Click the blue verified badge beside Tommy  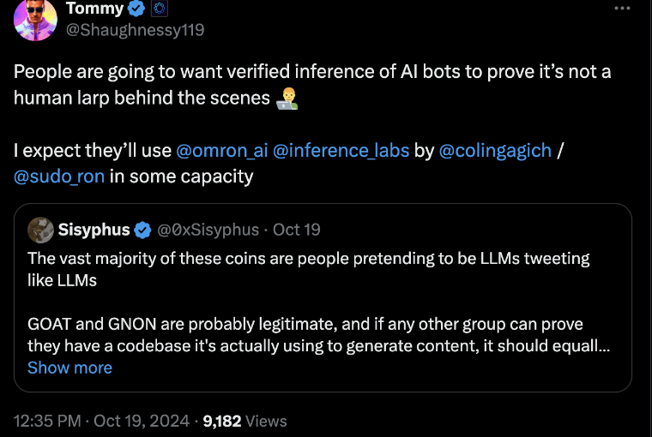tap(136, 9)
